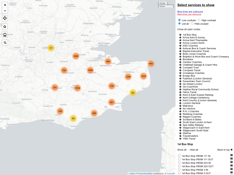The image size is (234, 175).
Task: Open timetable list icon for FBSM 223 IN
Action: pos(231,162)
